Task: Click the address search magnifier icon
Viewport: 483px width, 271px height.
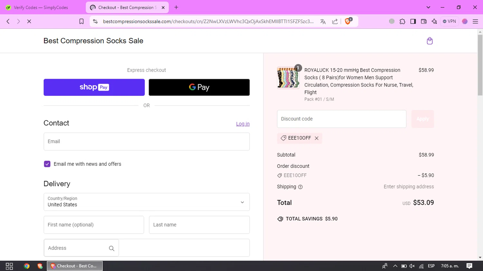Action: point(112,248)
